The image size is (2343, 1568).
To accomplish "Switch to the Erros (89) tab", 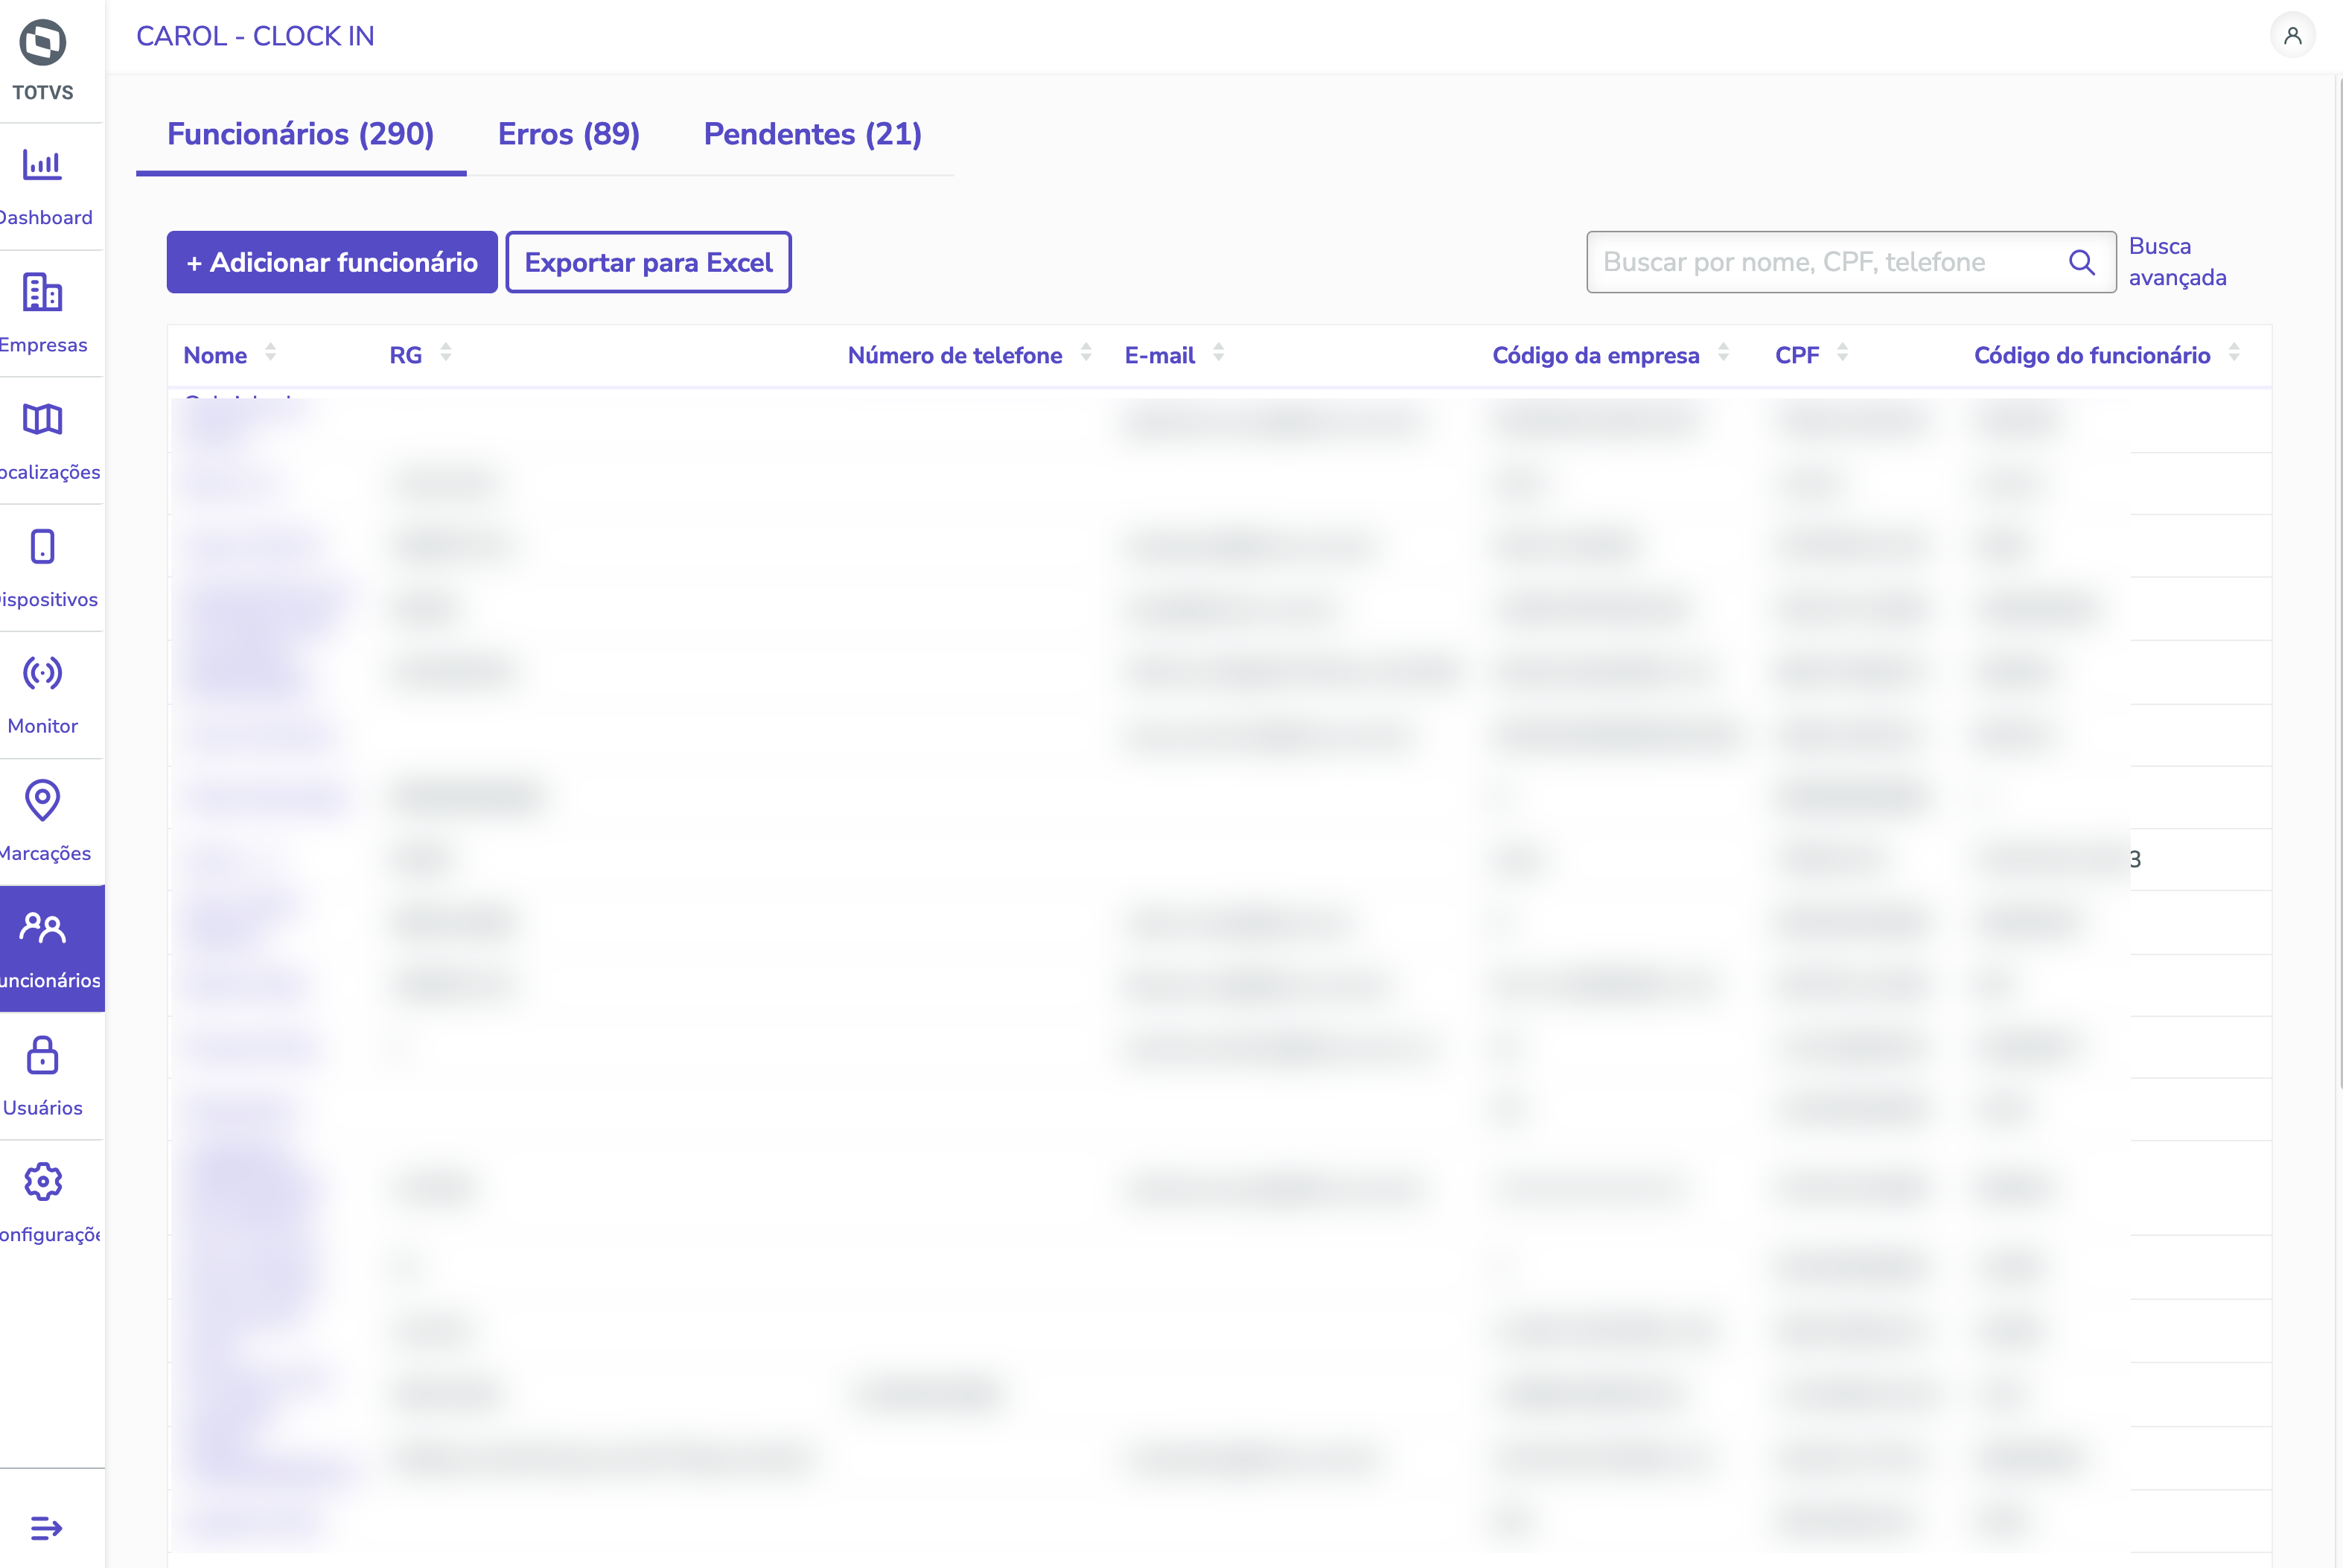I will tap(568, 134).
